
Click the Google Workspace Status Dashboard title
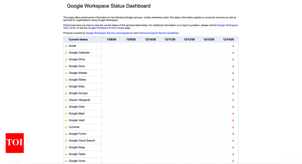pos(109,6)
